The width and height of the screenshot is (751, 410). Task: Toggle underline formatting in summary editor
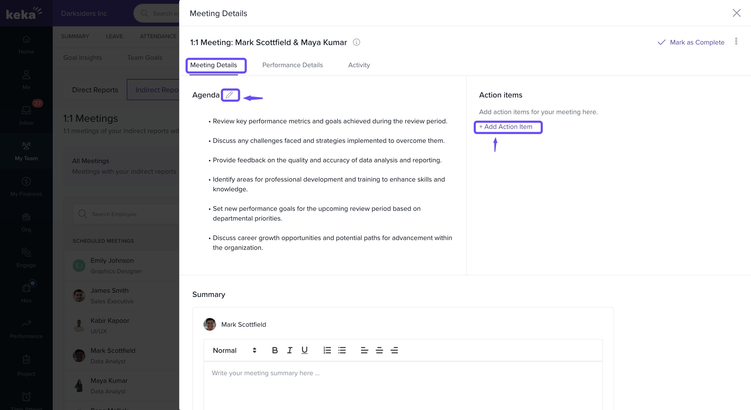304,350
